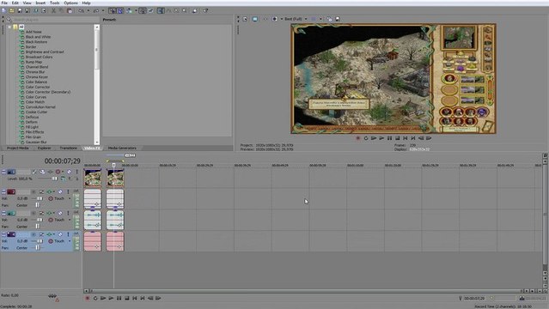Select the Gaussian Blur effect

36,142
